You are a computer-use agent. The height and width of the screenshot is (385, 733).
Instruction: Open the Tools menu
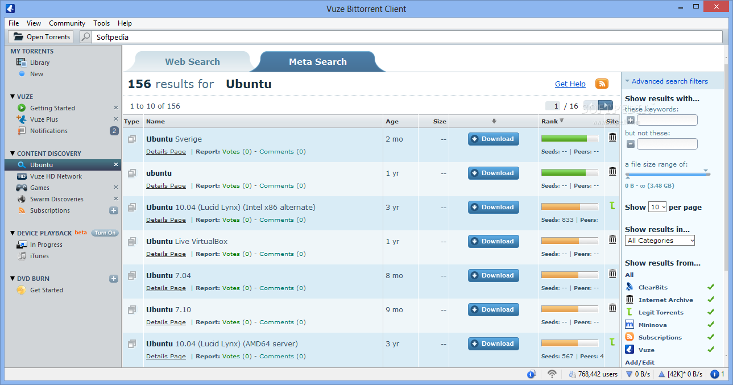click(x=101, y=23)
